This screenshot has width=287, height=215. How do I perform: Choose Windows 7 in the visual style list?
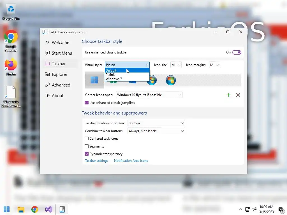(x=127, y=79)
